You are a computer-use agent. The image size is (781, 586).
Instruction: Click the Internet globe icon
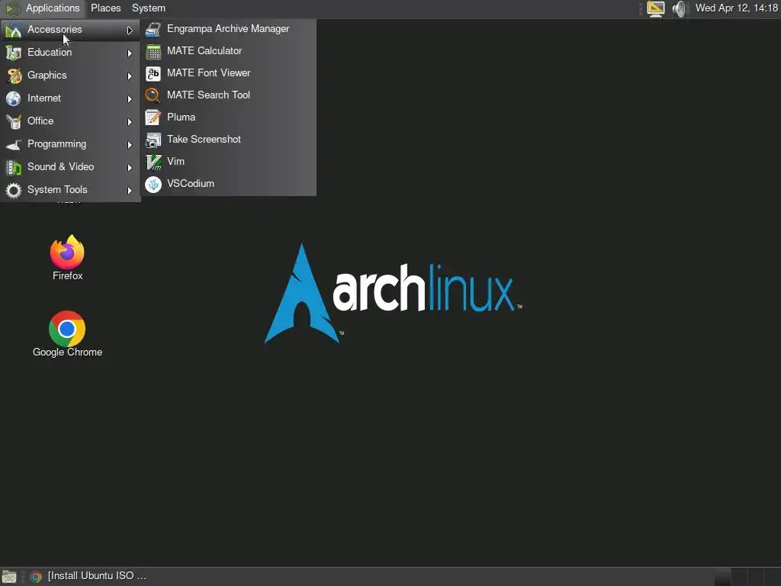point(14,98)
